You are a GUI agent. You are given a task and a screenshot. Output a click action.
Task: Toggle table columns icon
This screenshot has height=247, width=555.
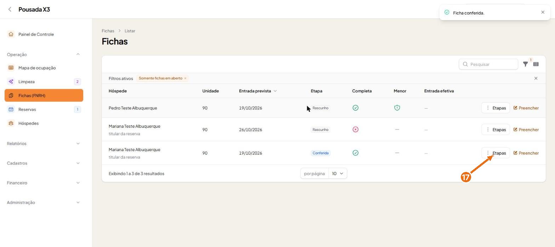(x=536, y=64)
